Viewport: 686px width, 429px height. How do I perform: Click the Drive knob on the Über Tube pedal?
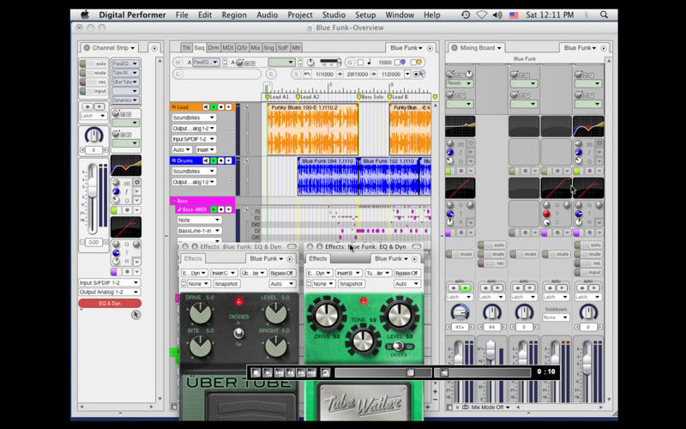coord(200,313)
